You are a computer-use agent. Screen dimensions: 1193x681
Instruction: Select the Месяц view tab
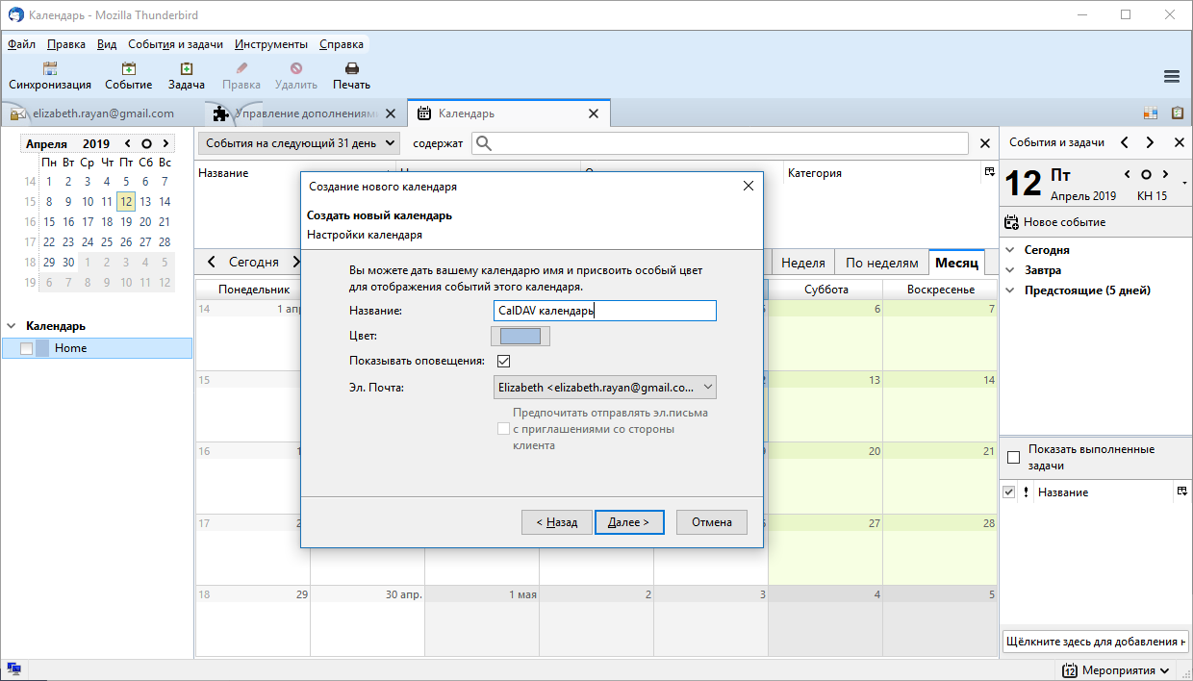click(x=957, y=263)
